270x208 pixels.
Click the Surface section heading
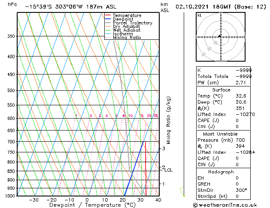pos(221,90)
